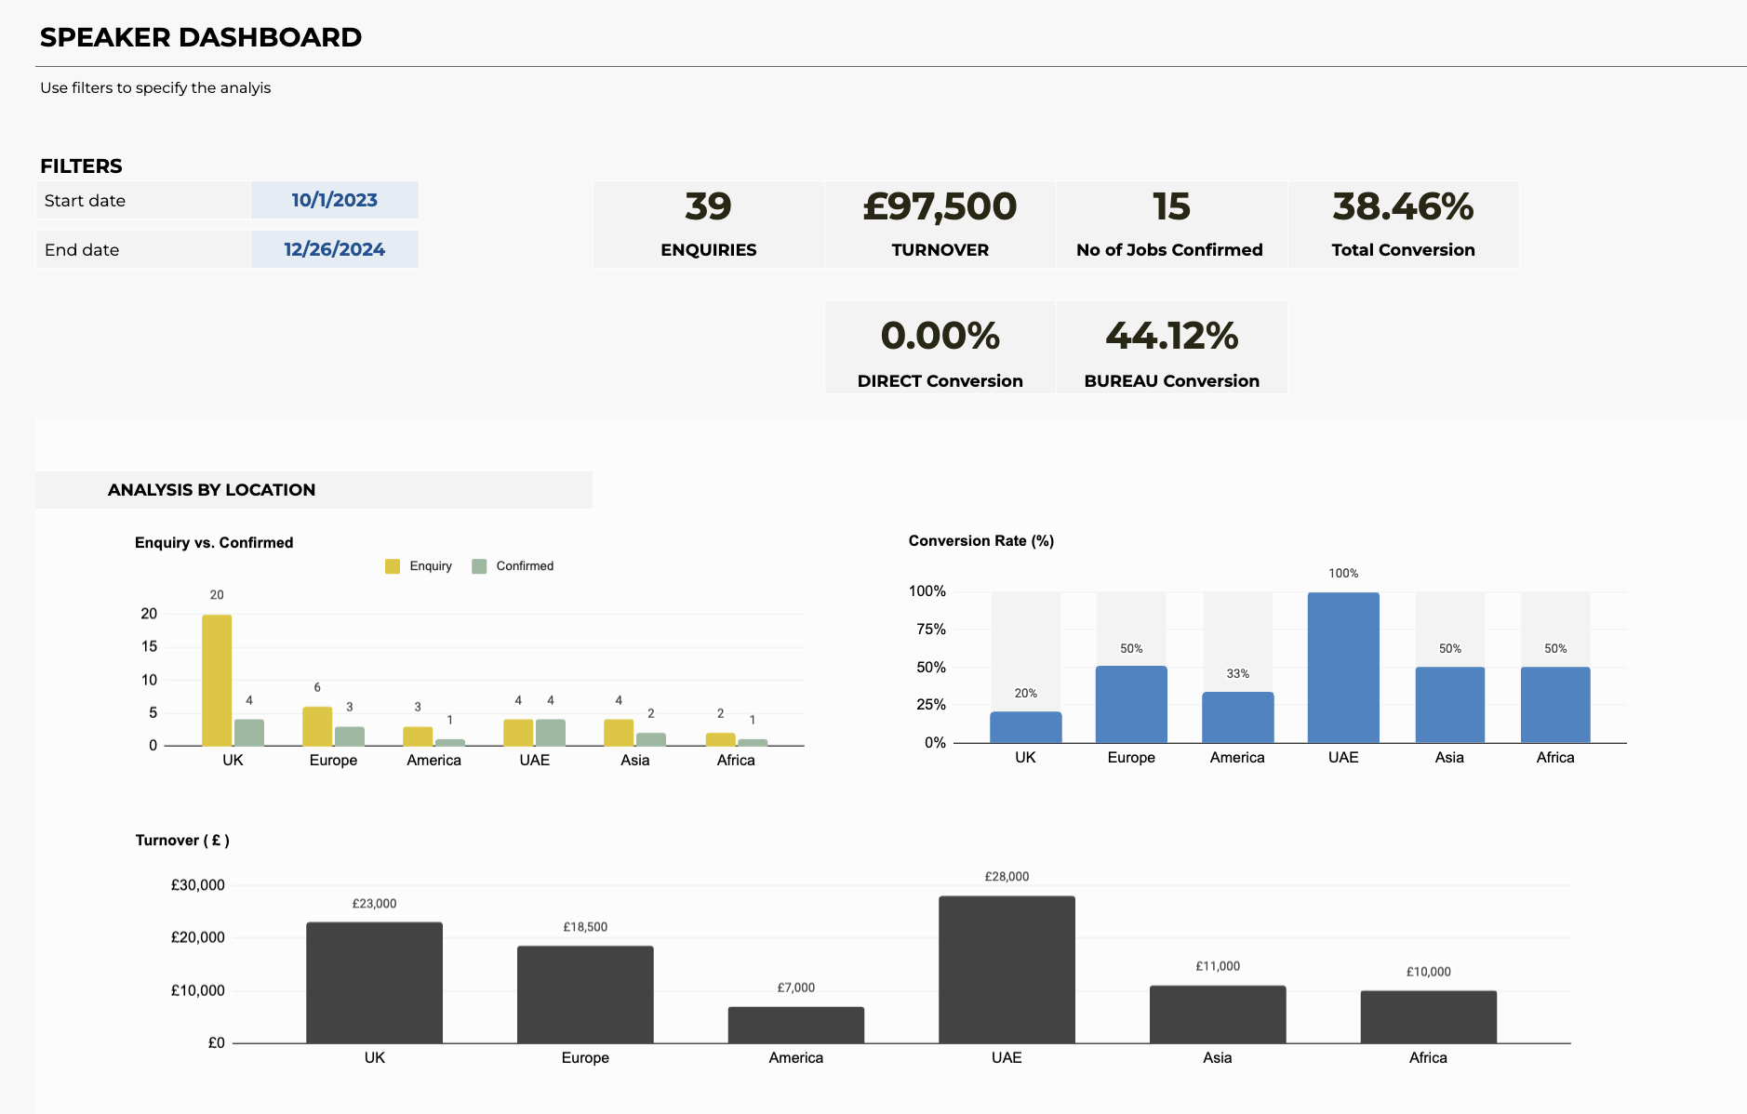This screenshot has width=1747, height=1114.
Task: Select the £97,500 Turnover summary card
Action: (x=940, y=224)
